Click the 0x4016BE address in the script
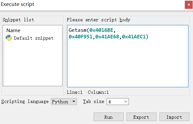Screen dimensions: 193x124 pyautogui.click(x=101, y=30)
